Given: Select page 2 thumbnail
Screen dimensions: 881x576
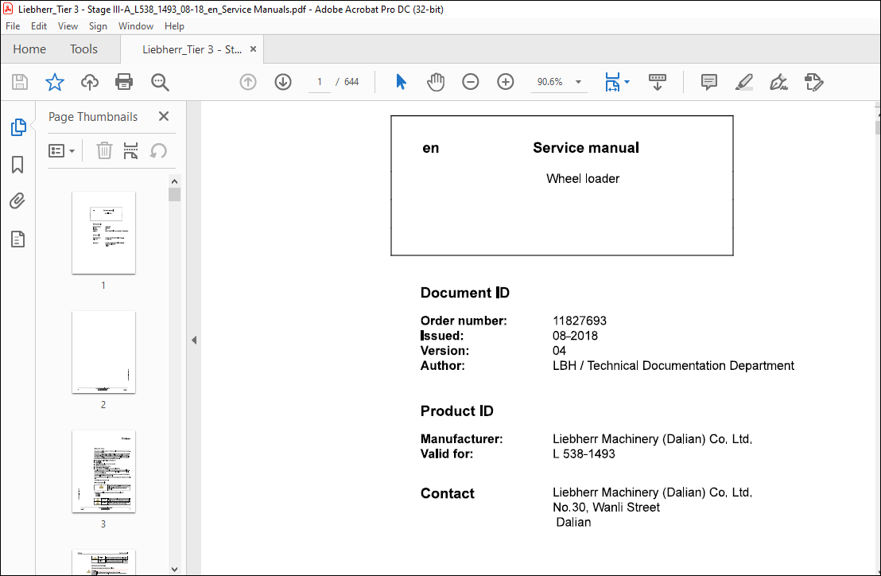Looking at the screenshot, I should click(x=103, y=352).
